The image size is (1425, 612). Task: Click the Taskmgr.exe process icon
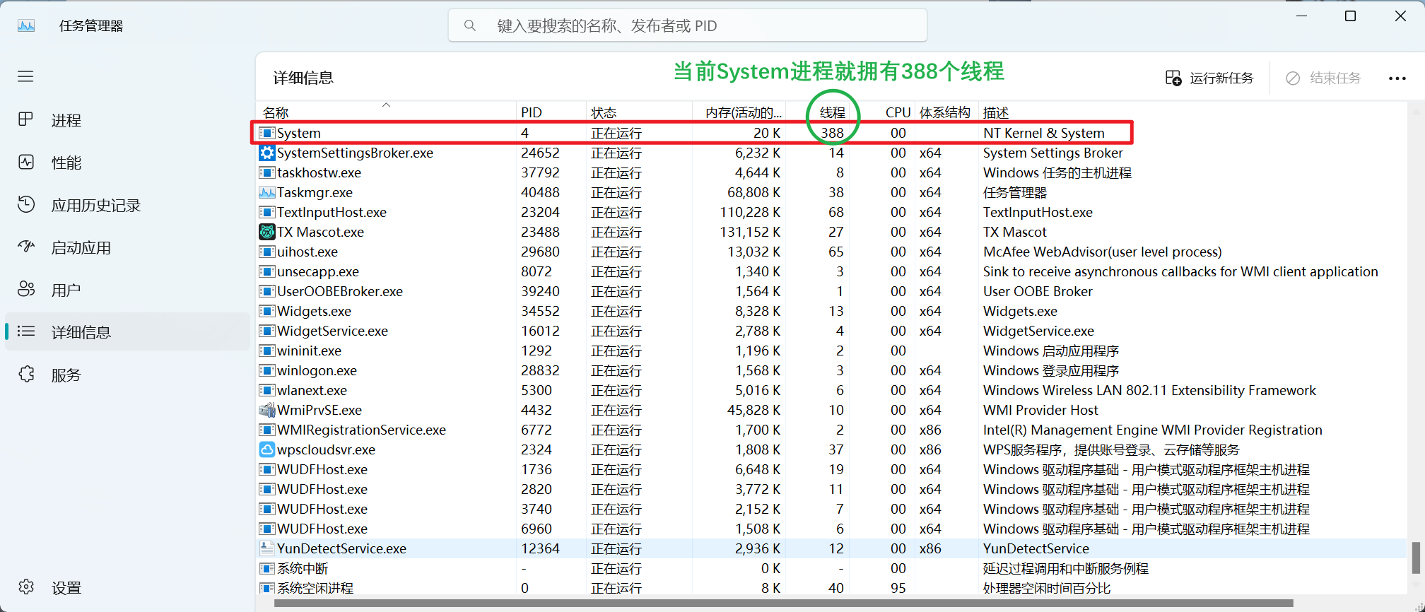pos(267,192)
